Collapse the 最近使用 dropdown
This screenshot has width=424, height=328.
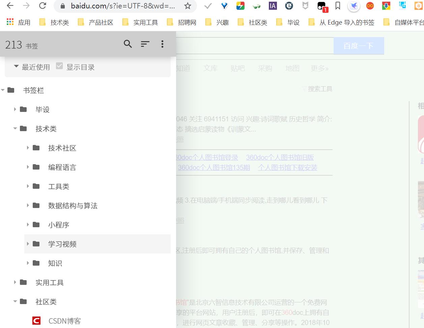point(16,66)
